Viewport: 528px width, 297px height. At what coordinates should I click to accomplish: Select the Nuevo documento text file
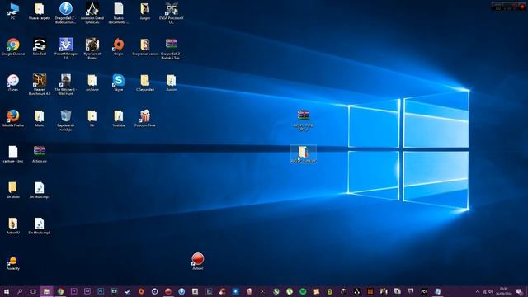coord(119,13)
